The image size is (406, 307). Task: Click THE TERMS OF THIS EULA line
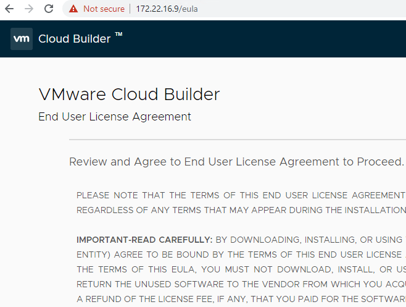tap(241, 269)
